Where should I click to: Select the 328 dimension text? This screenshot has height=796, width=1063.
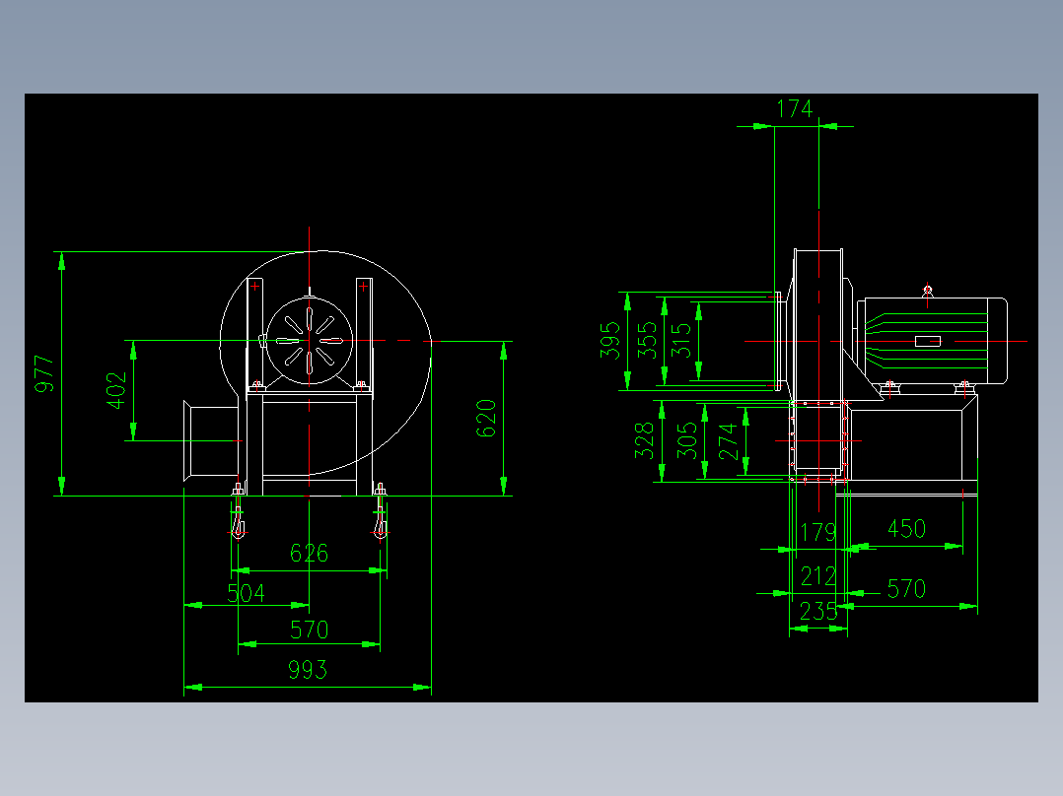[x=644, y=440]
